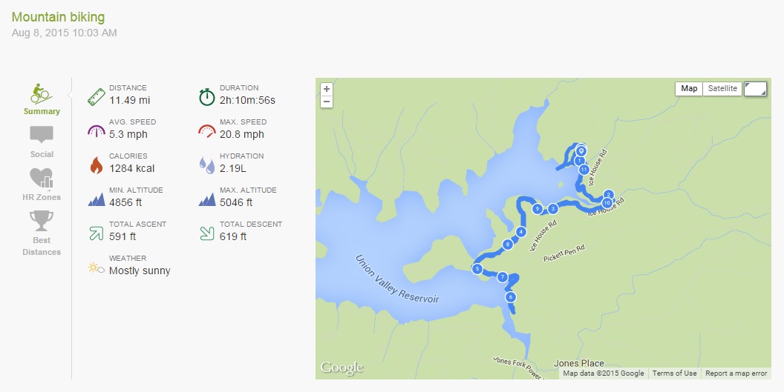The image size is (784, 392).
Task: Click mile marker 6 on route
Action: coord(510,297)
